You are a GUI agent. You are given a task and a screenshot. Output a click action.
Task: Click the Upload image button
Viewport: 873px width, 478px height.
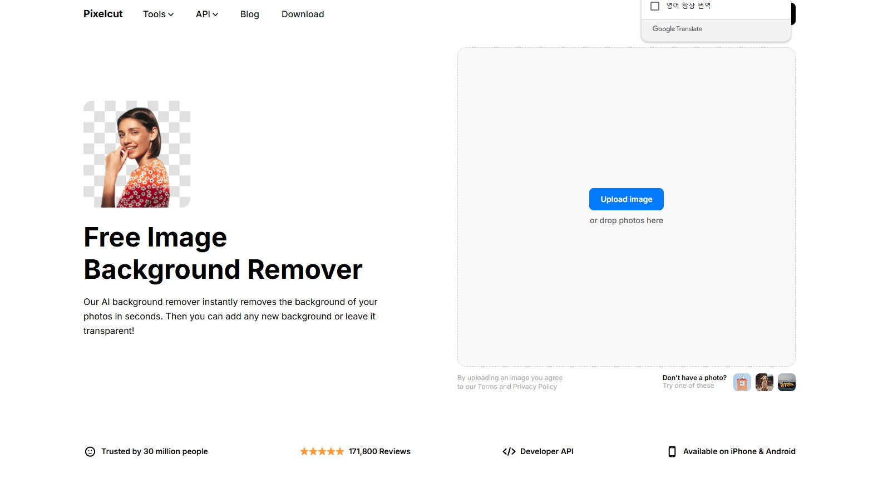tap(627, 199)
